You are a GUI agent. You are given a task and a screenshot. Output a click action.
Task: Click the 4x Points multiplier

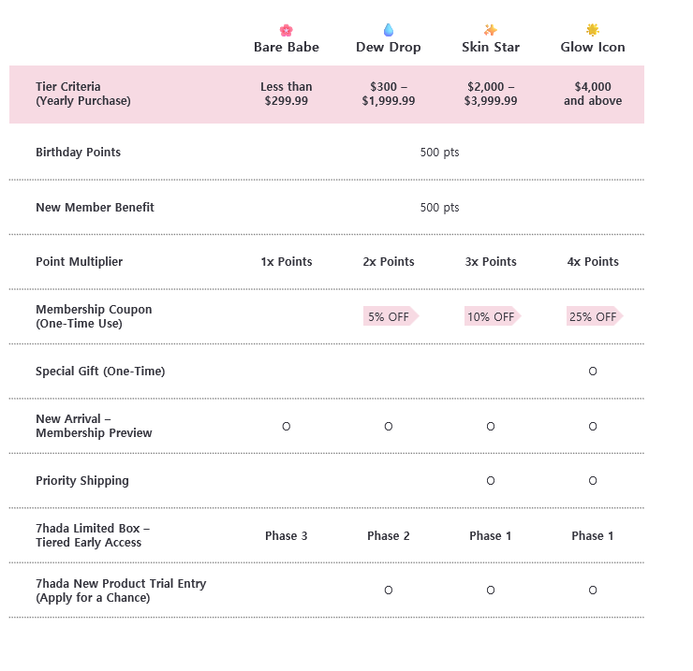(593, 262)
